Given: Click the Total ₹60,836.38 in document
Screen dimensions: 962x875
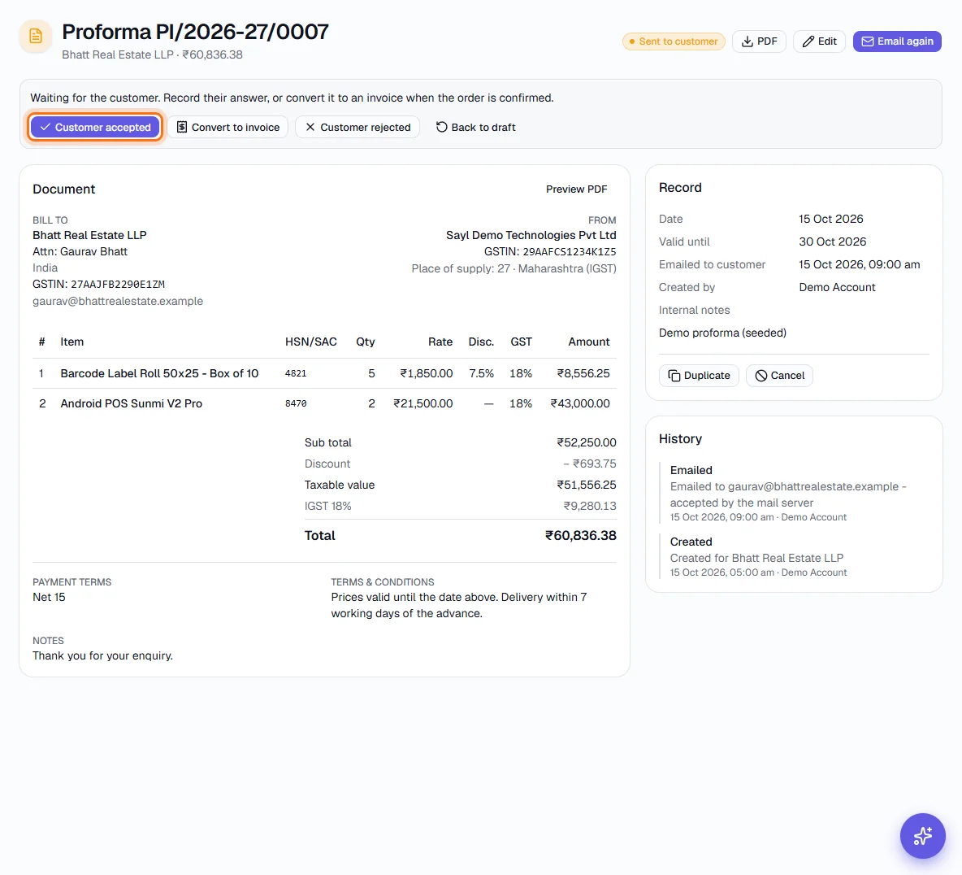Looking at the screenshot, I should point(580,535).
